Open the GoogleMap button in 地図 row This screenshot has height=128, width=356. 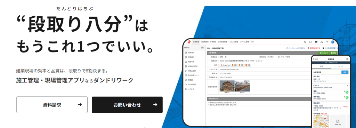pyautogui.click(x=225, y=65)
